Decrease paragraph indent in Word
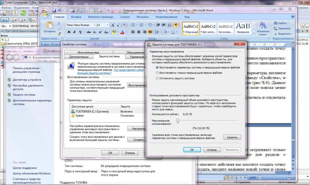The image size is (310, 185). click(158, 25)
